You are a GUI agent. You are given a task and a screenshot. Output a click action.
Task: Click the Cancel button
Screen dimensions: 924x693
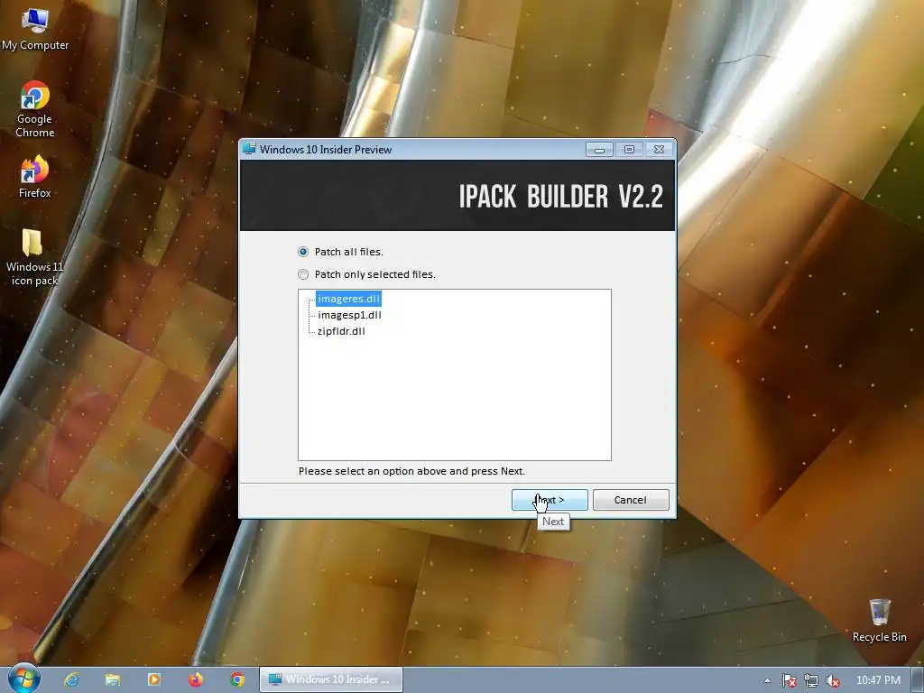(x=631, y=500)
